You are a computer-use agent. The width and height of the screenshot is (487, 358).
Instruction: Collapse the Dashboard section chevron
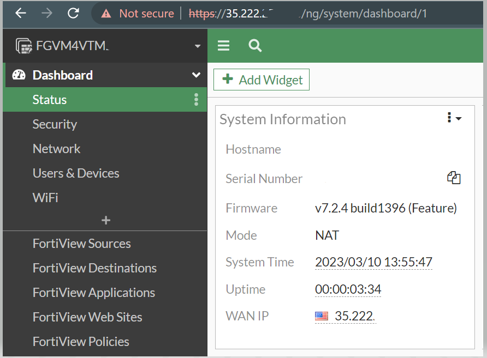(x=195, y=75)
